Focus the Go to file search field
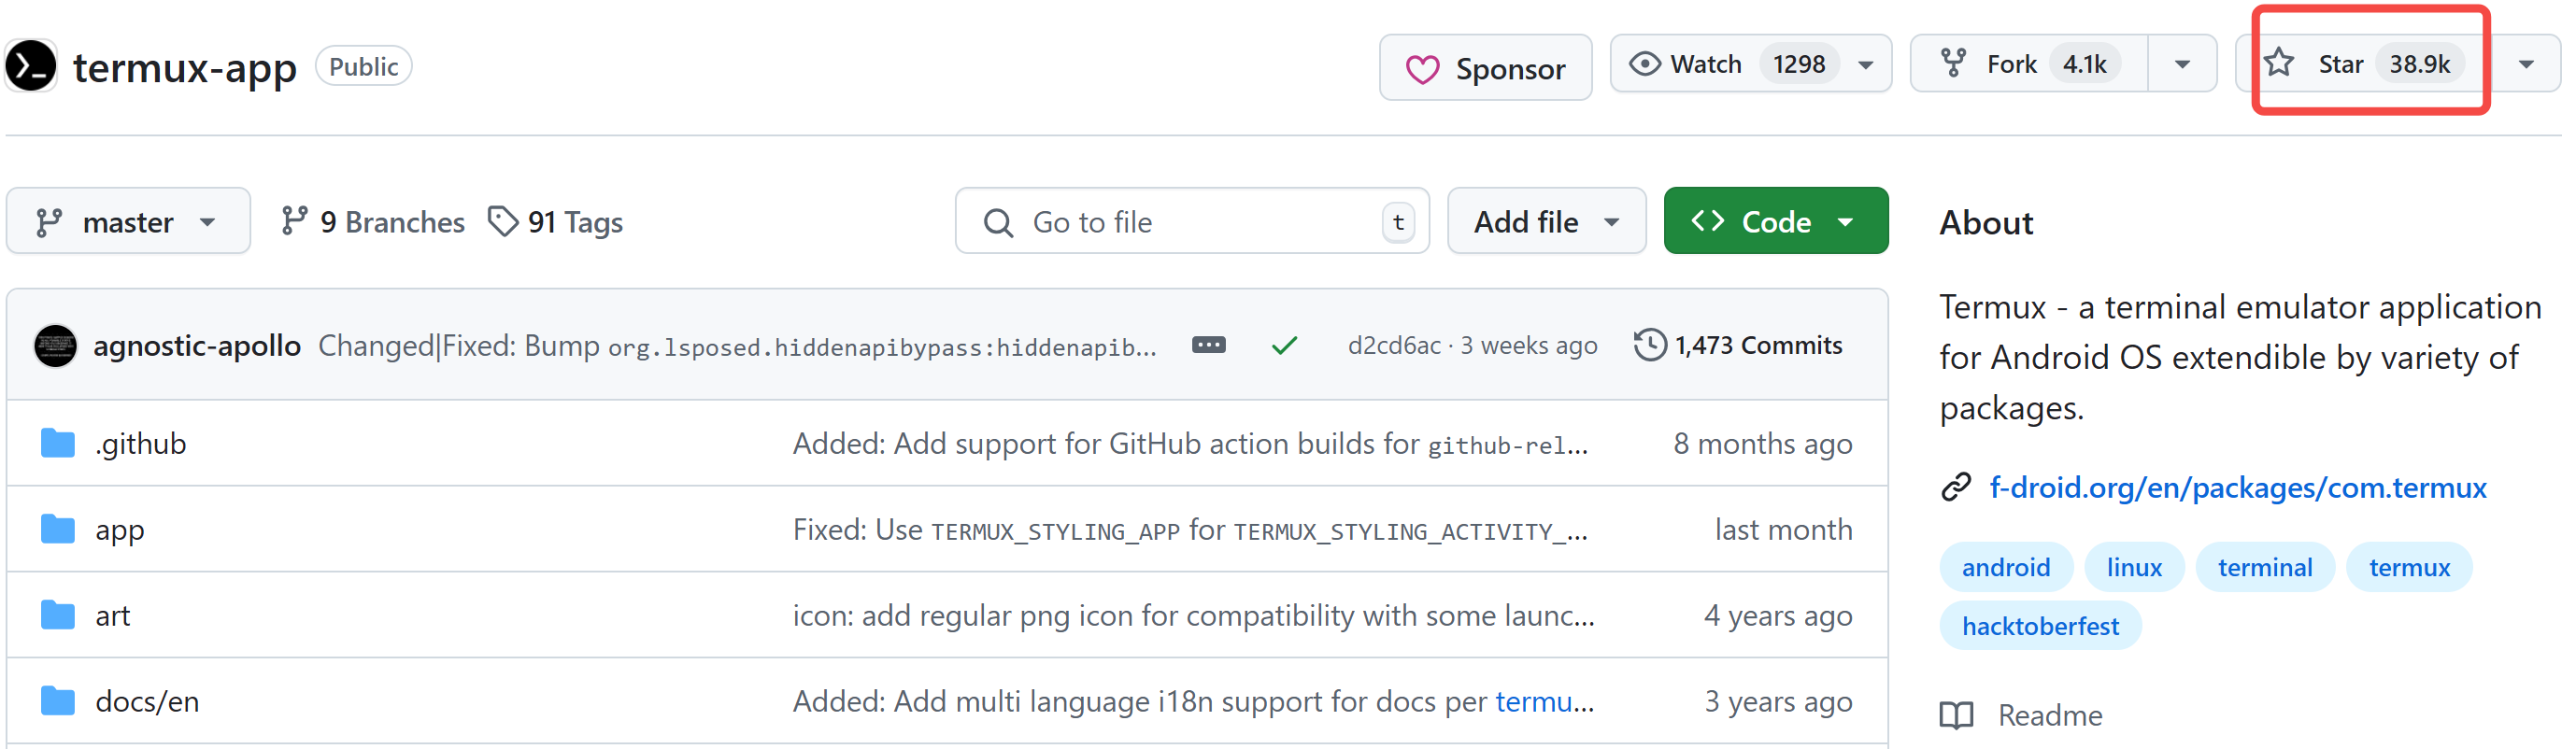 [1190, 221]
